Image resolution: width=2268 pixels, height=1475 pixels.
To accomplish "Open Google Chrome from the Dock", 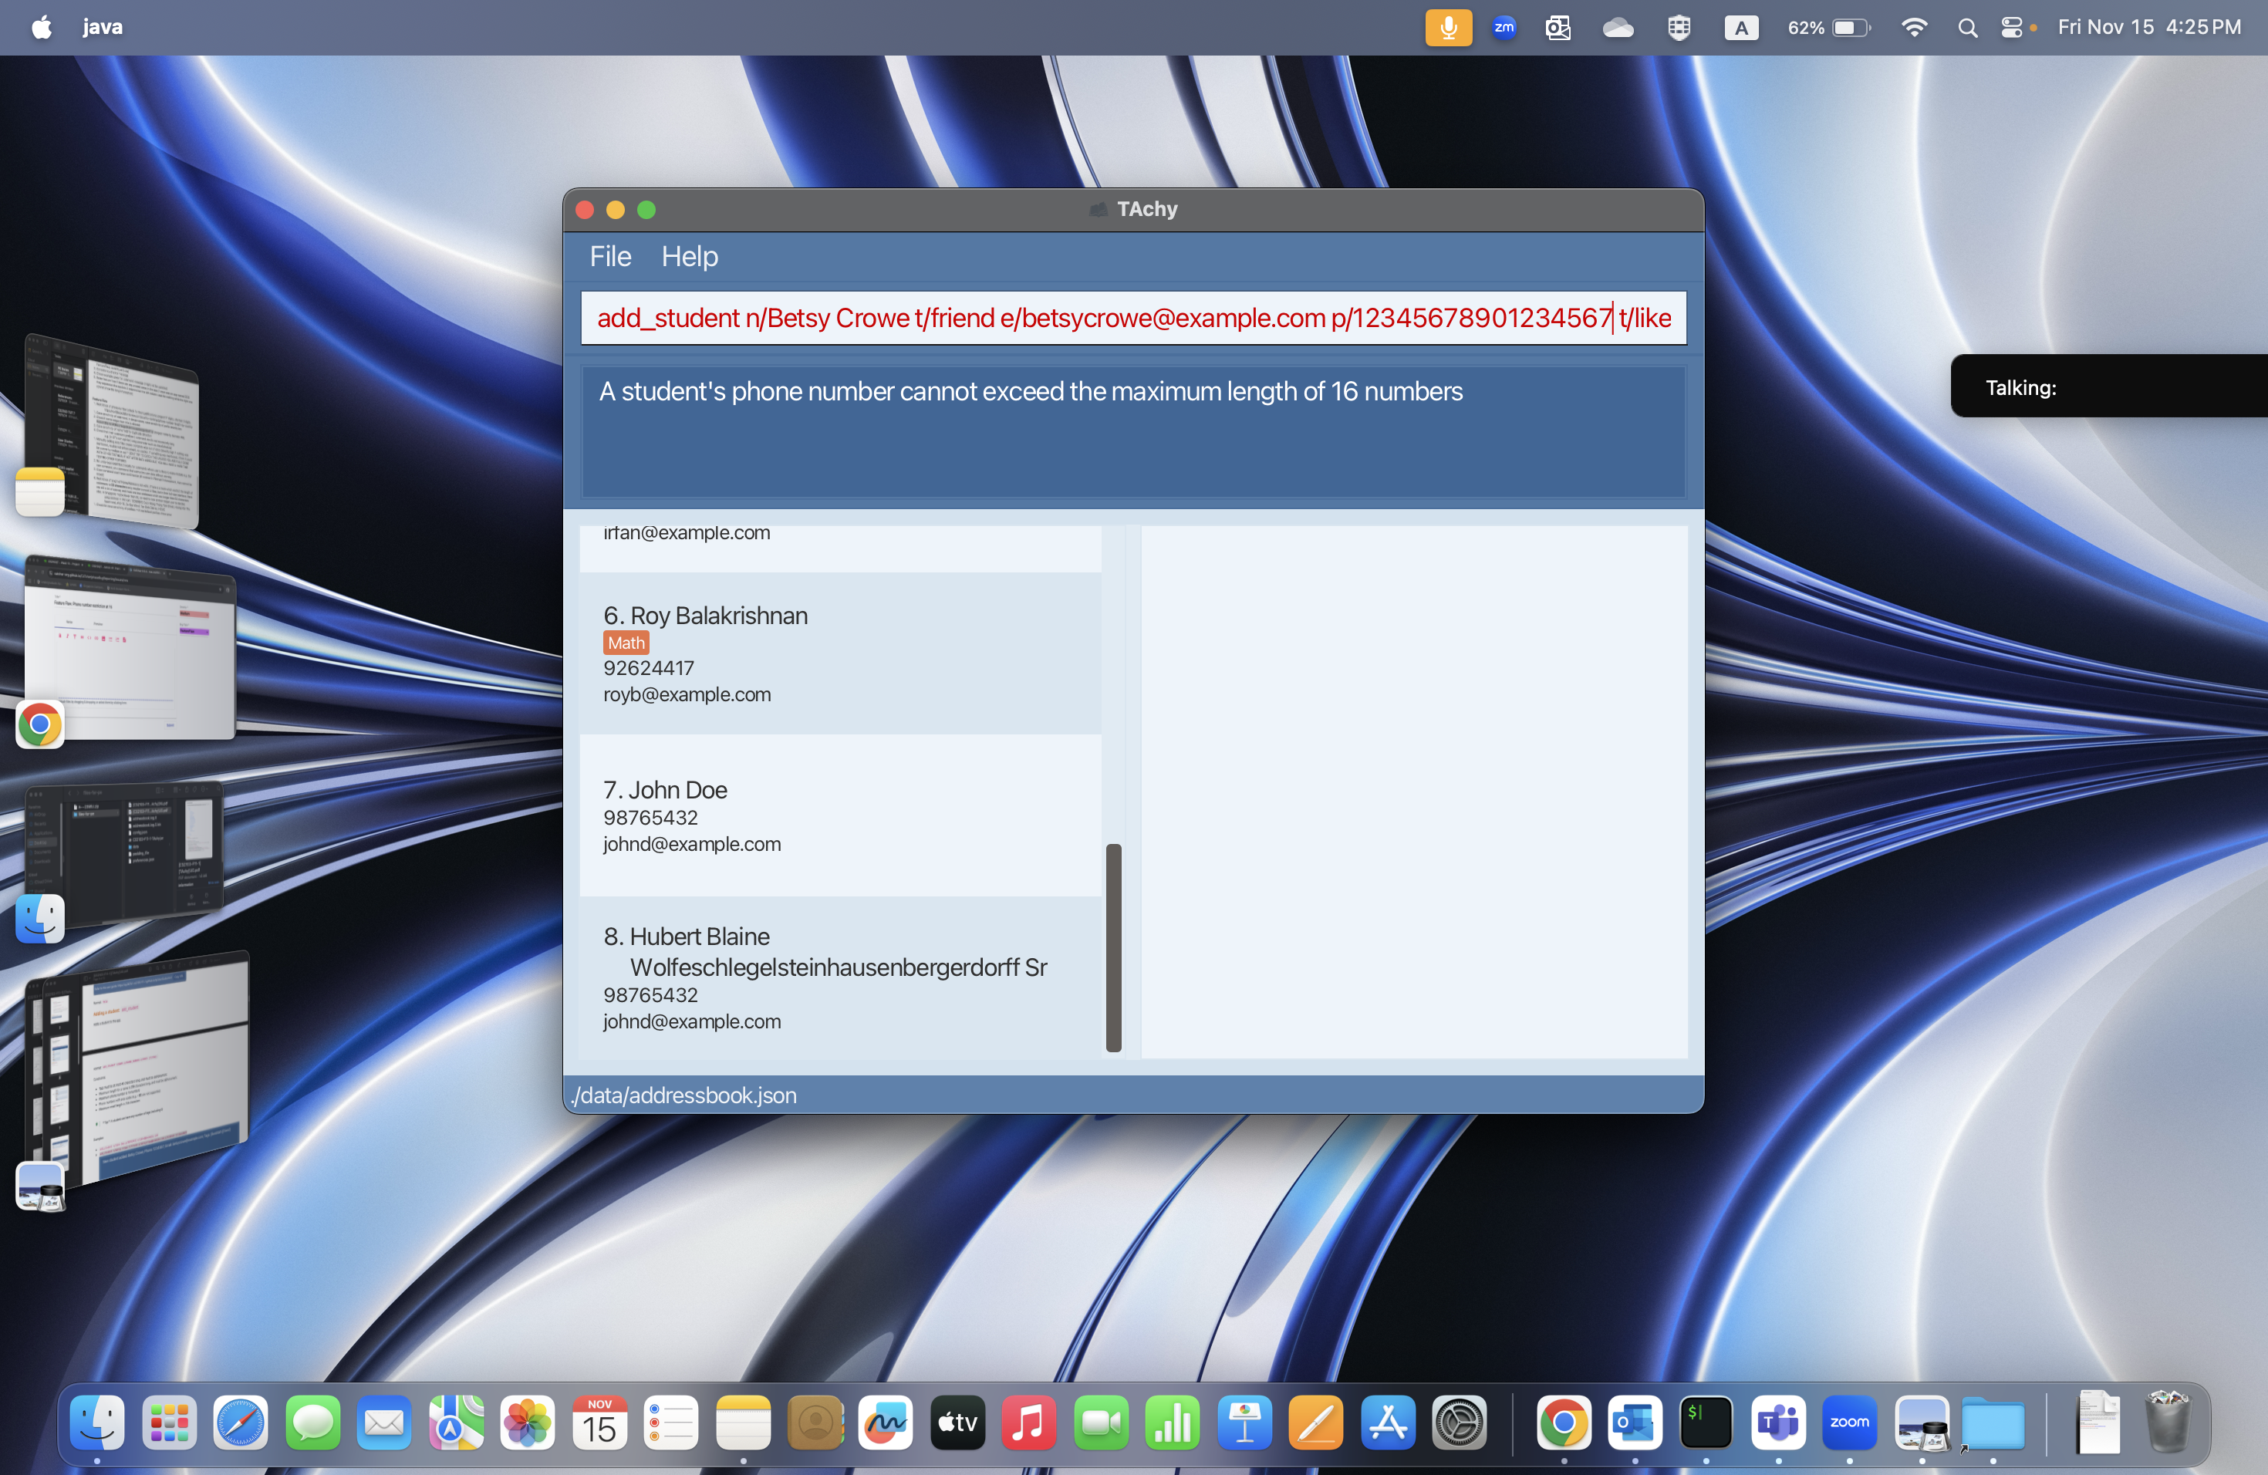I will pyautogui.click(x=1564, y=1423).
